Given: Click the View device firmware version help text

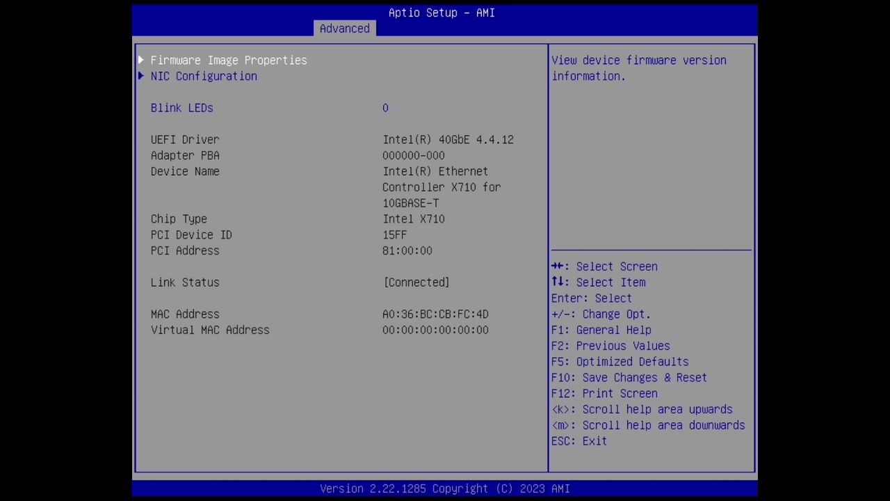Looking at the screenshot, I should click(639, 68).
